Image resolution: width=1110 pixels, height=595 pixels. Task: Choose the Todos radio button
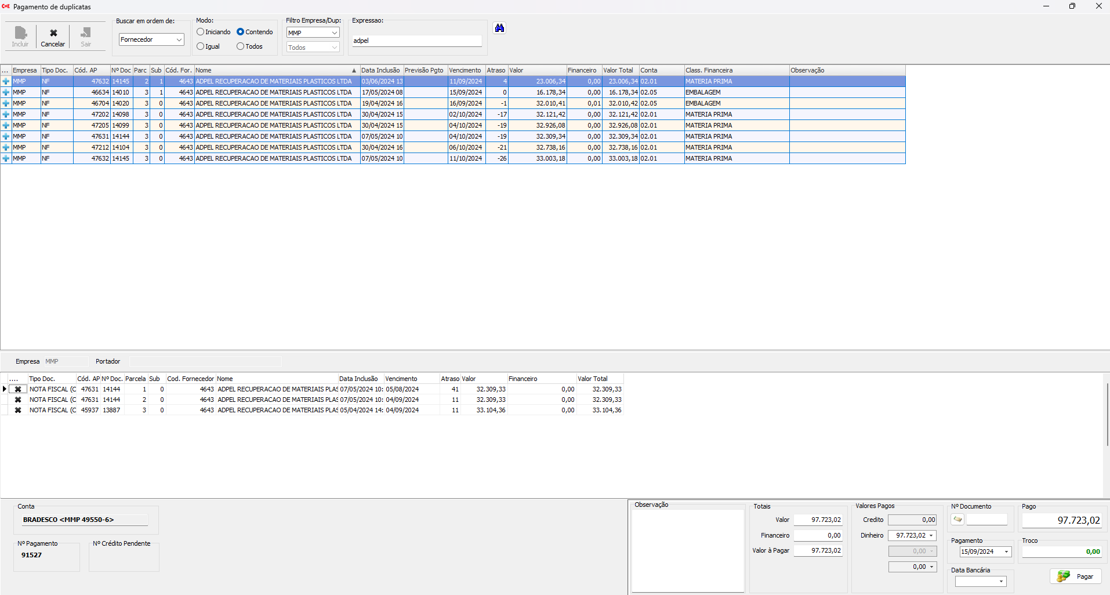pyautogui.click(x=241, y=46)
